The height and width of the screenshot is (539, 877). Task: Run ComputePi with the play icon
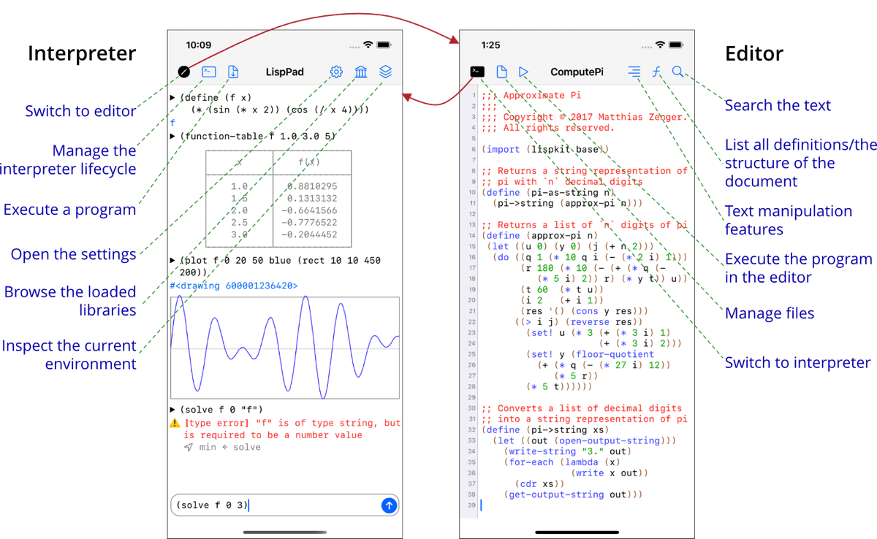(x=524, y=72)
